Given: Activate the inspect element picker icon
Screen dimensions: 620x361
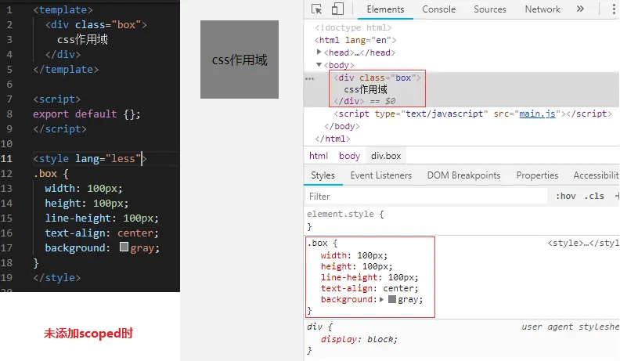Looking at the screenshot, I should 316,9.
